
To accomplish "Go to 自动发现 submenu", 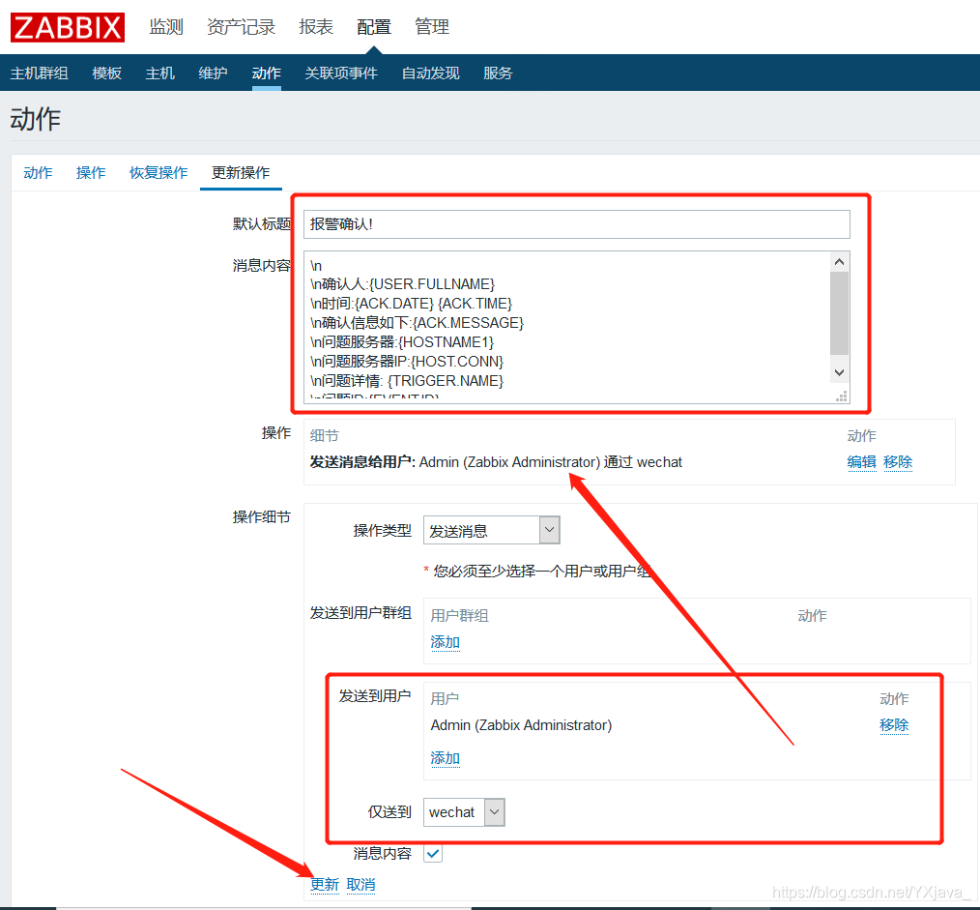I will point(431,73).
